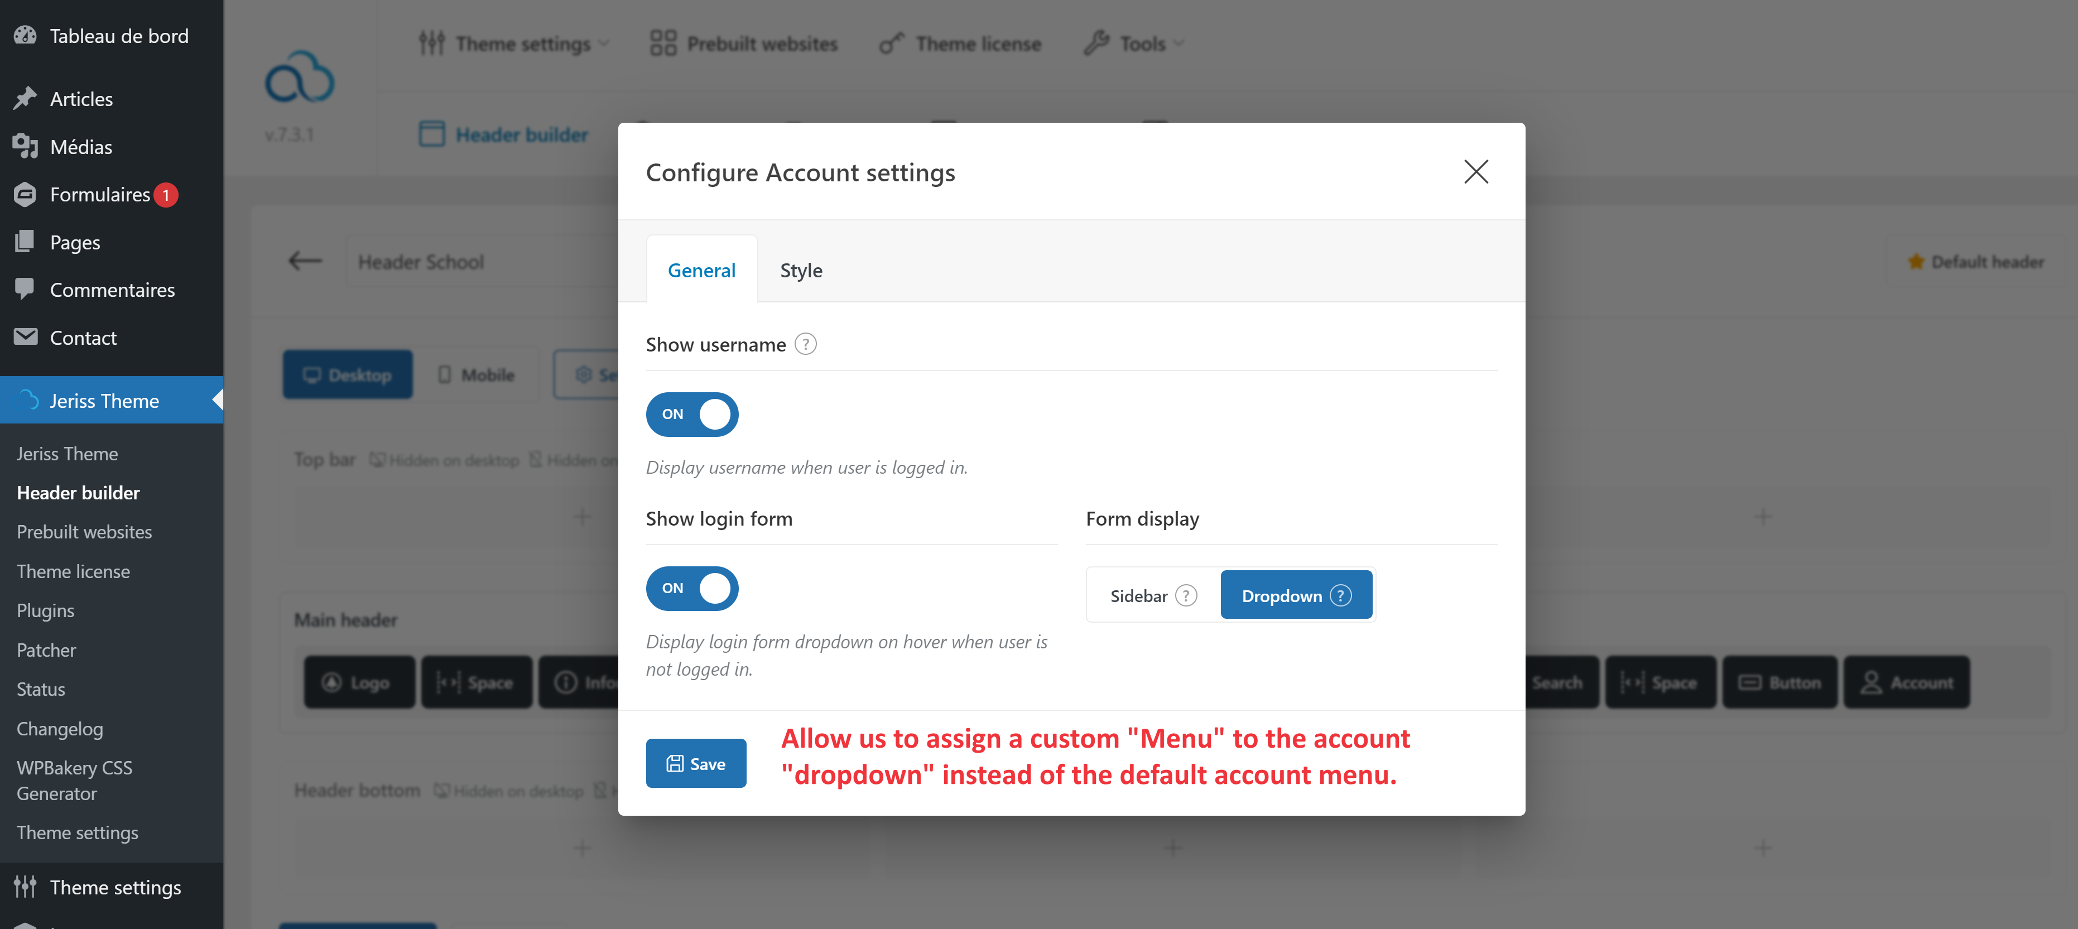
Task: Edit the Header School name field
Action: [x=482, y=261]
